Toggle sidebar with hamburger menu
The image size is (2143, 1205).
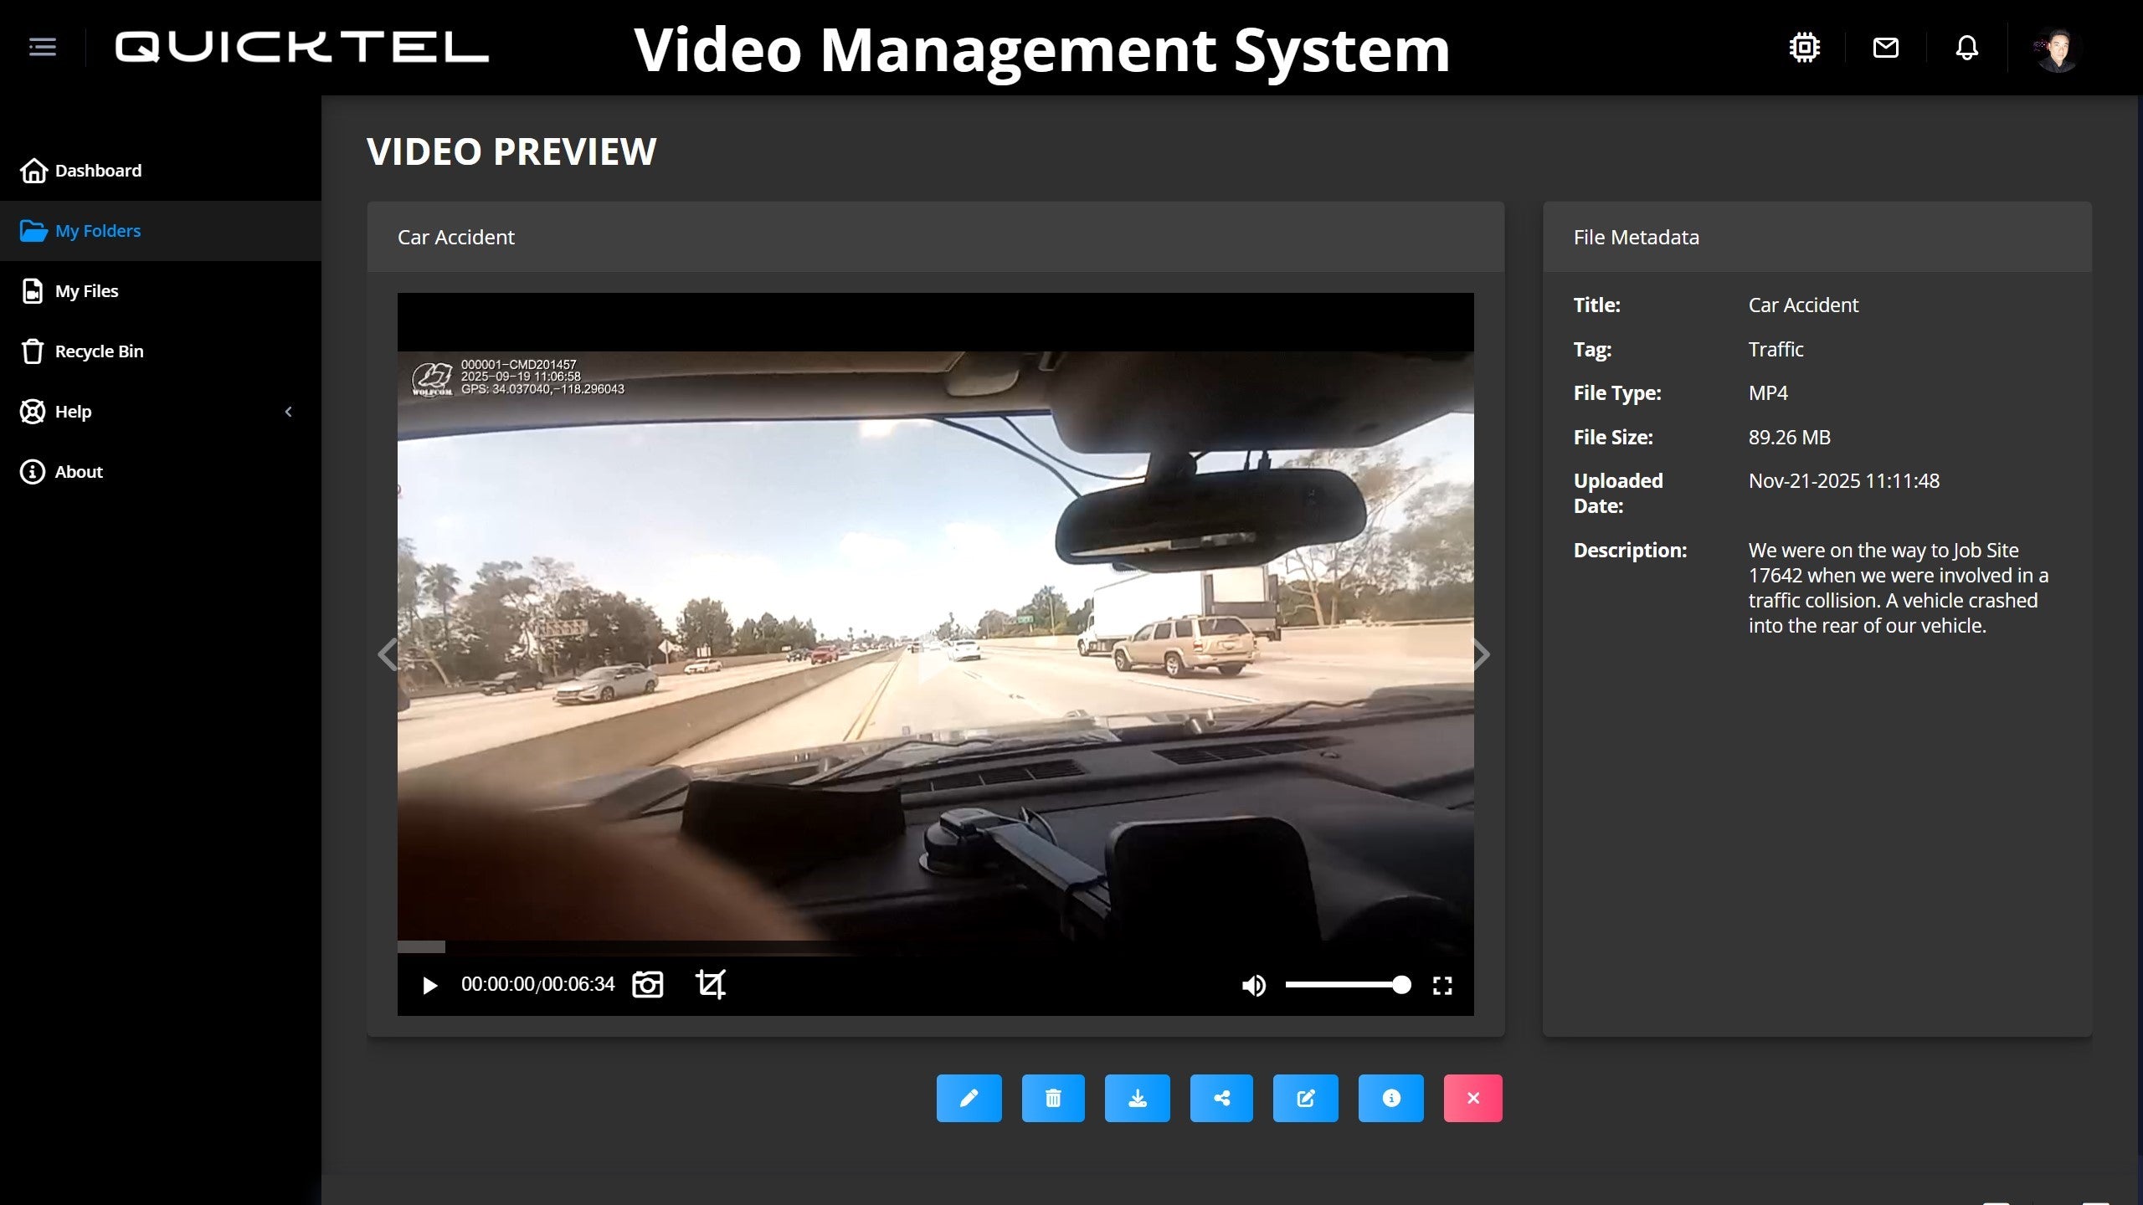43,47
